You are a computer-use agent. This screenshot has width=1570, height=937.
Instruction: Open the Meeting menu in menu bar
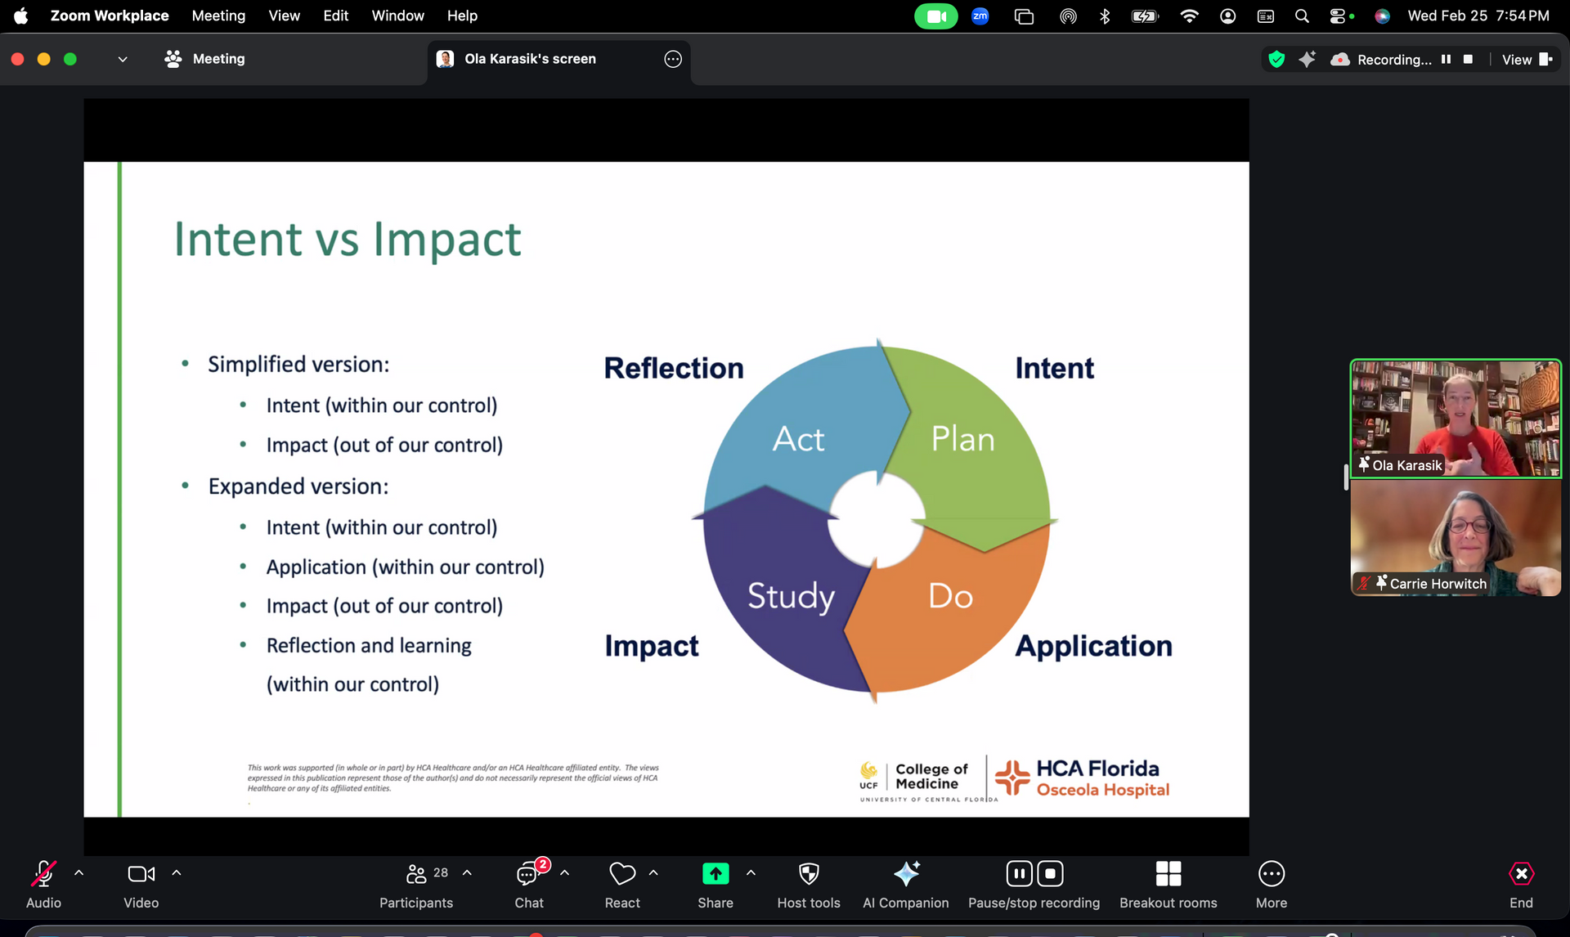point(218,16)
